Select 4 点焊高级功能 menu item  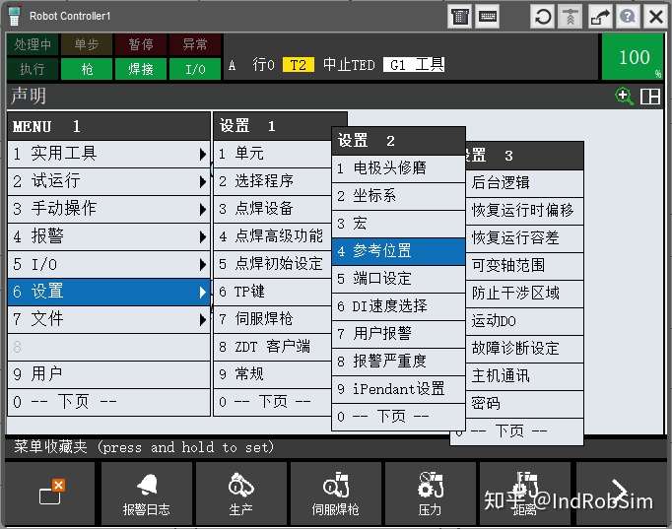[x=273, y=236]
